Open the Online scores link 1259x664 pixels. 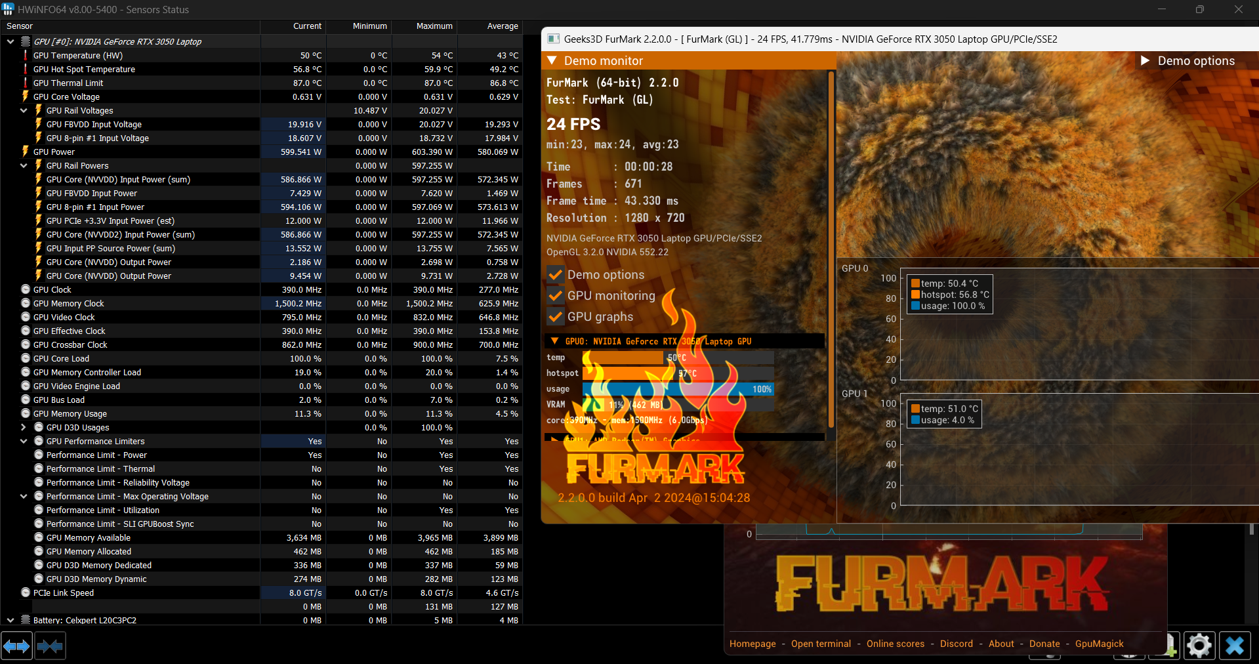(896, 644)
